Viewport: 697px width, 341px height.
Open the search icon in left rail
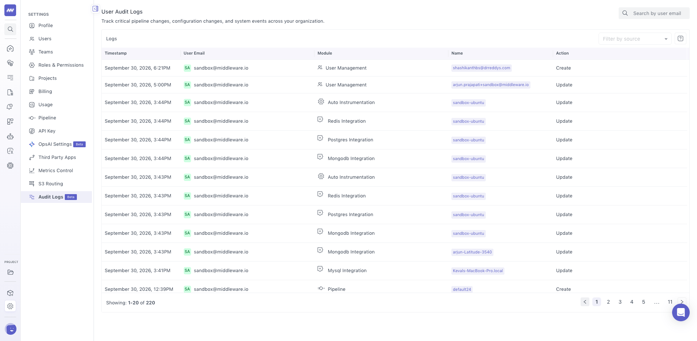click(10, 29)
